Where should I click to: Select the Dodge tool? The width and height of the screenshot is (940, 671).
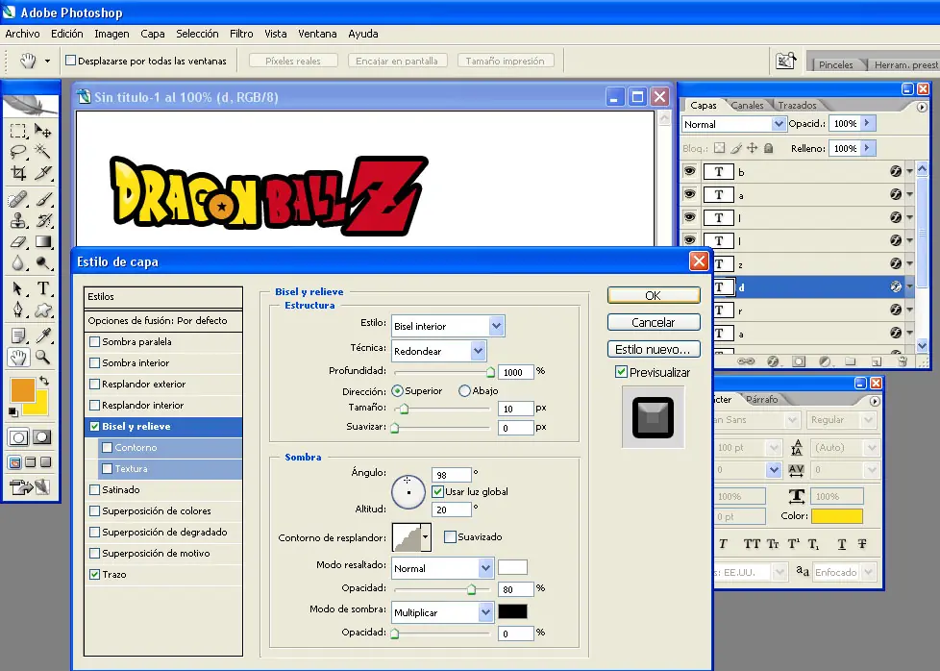(x=42, y=263)
